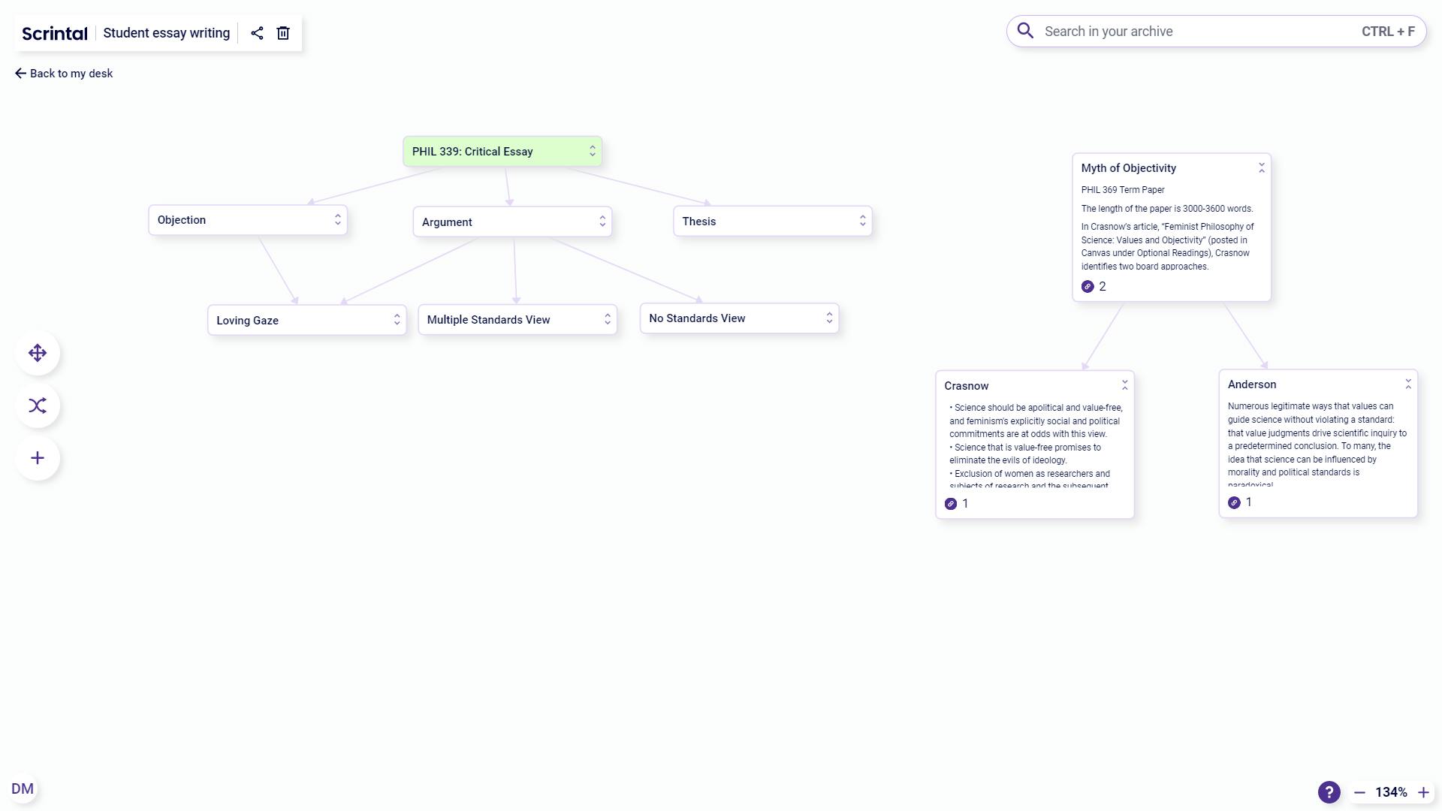Viewport: 1442px width, 811px height.
Task: Click the zoom out minus button
Action: tap(1360, 792)
